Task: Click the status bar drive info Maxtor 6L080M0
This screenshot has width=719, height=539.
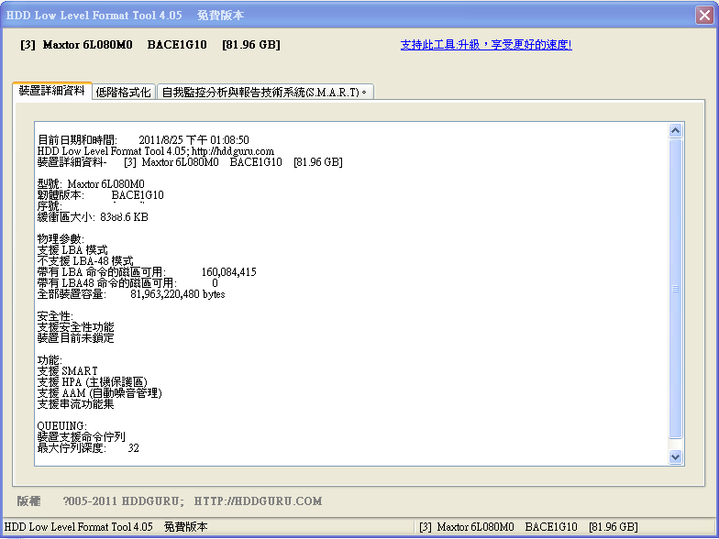Action: pyautogui.click(x=528, y=527)
